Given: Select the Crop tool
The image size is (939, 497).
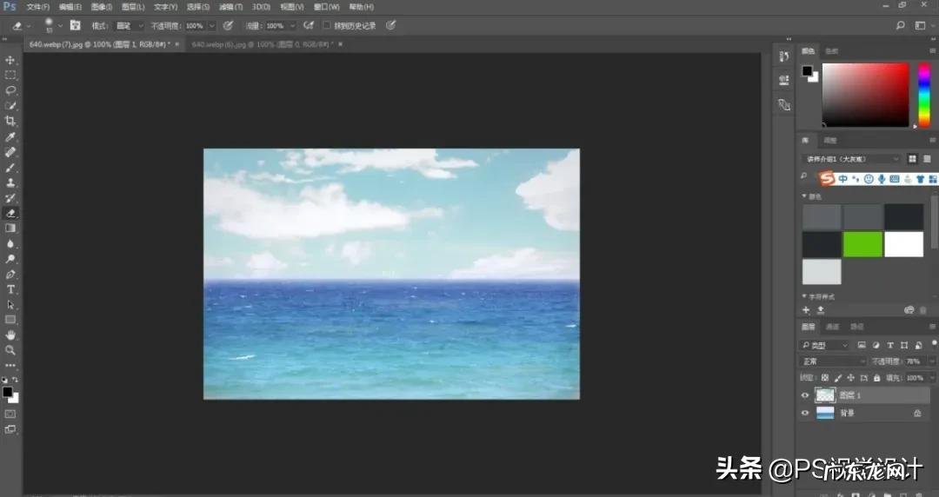Looking at the screenshot, I should coord(10,122).
